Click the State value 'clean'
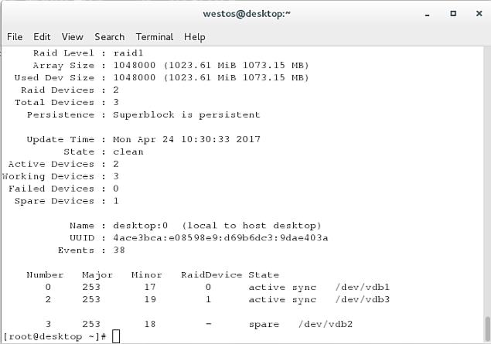Screen dimensions: 491x344 click(x=128, y=152)
